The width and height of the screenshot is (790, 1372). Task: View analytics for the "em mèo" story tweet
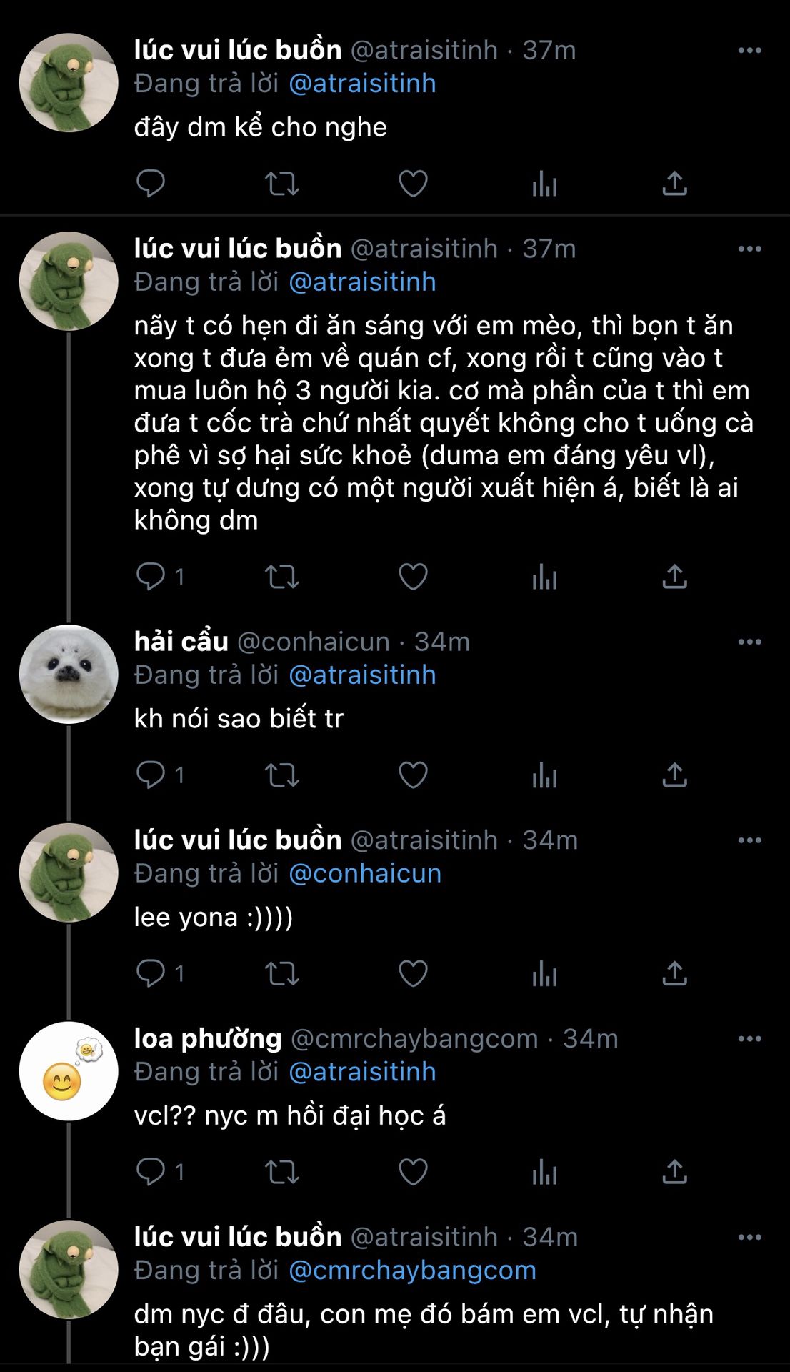pyautogui.click(x=544, y=577)
